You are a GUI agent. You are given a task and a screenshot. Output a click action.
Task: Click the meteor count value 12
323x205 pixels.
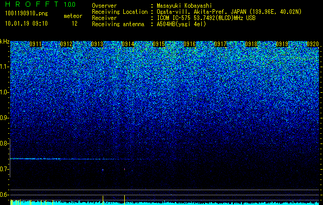(x=74, y=24)
